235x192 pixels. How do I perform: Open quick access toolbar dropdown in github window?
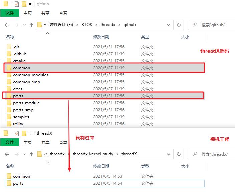pos(30,4)
